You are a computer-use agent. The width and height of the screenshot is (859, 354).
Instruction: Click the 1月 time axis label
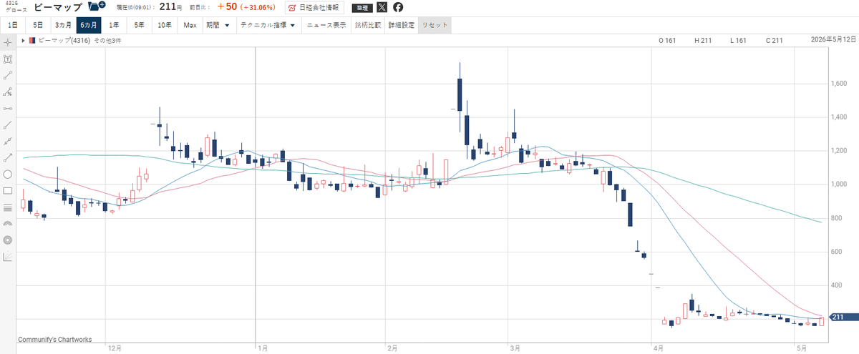tap(263, 348)
